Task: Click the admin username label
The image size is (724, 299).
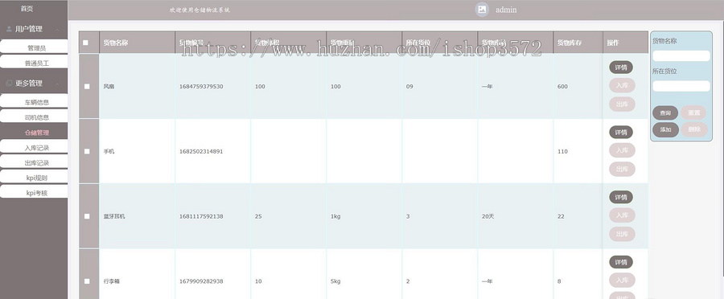Action: point(506,10)
